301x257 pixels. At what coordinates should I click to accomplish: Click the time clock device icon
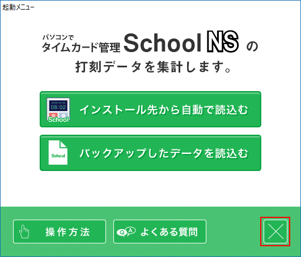tap(58, 110)
